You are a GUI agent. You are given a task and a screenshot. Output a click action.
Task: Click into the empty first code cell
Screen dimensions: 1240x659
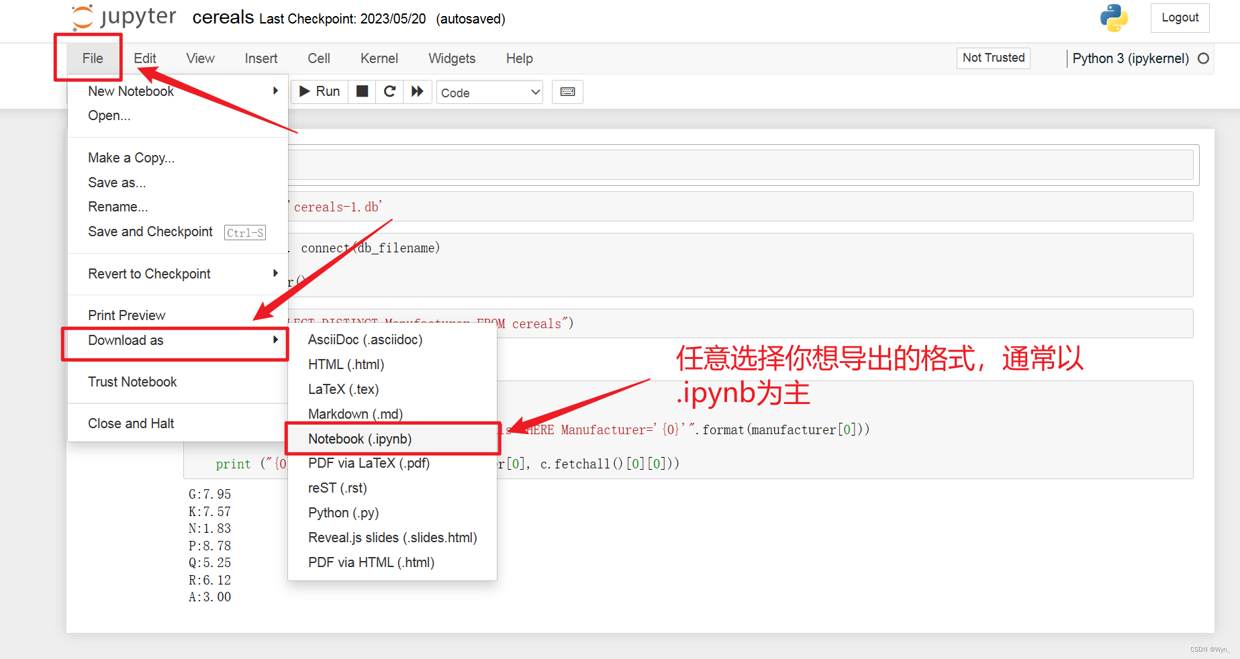click(x=741, y=164)
